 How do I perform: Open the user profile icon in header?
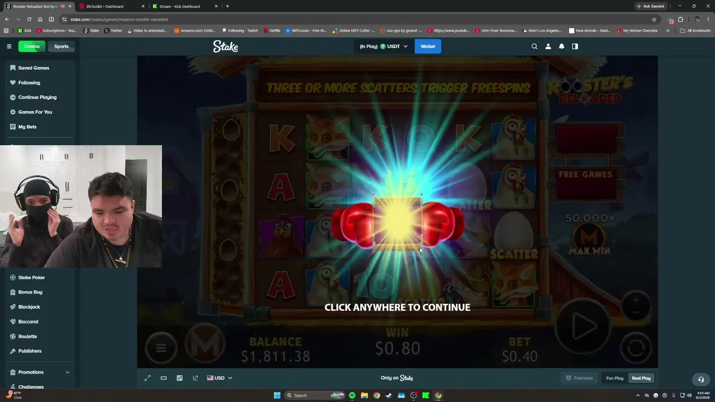point(548,46)
